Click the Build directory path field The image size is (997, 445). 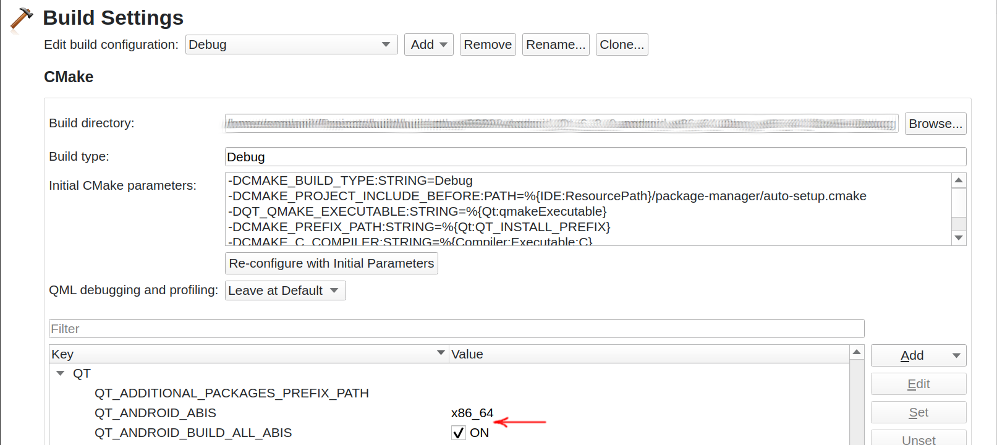561,124
